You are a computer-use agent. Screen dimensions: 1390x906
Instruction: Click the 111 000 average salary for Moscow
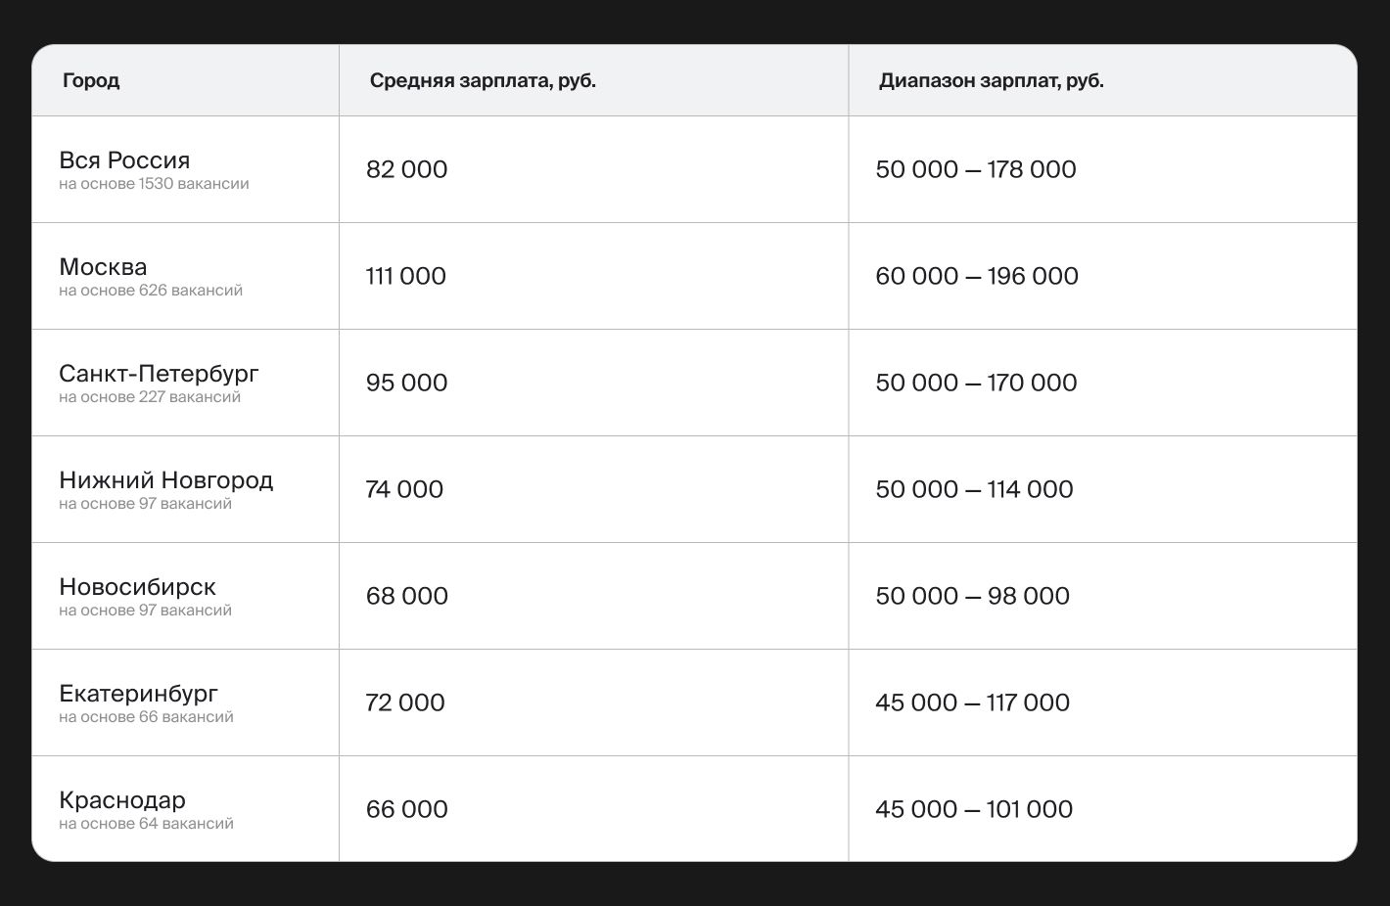tap(405, 276)
